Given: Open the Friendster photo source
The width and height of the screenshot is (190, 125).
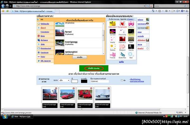Looking at the screenshot, I should click(45, 32).
